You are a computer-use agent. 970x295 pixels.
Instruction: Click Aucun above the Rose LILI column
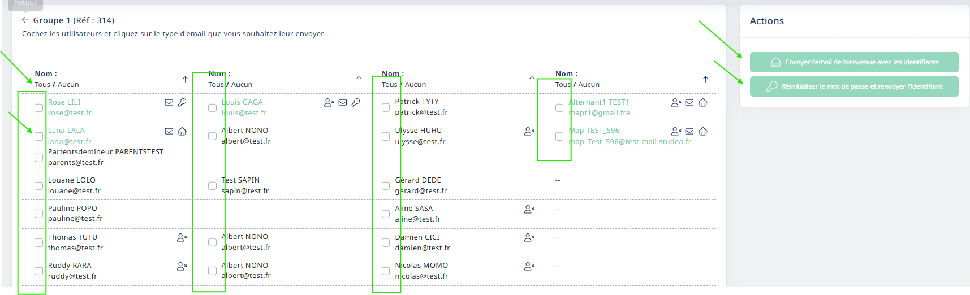[x=68, y=85]
